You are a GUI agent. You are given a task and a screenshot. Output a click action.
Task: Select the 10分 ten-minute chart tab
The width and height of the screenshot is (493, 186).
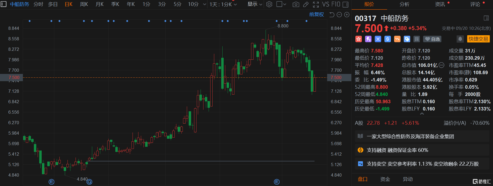pos(193,4)
